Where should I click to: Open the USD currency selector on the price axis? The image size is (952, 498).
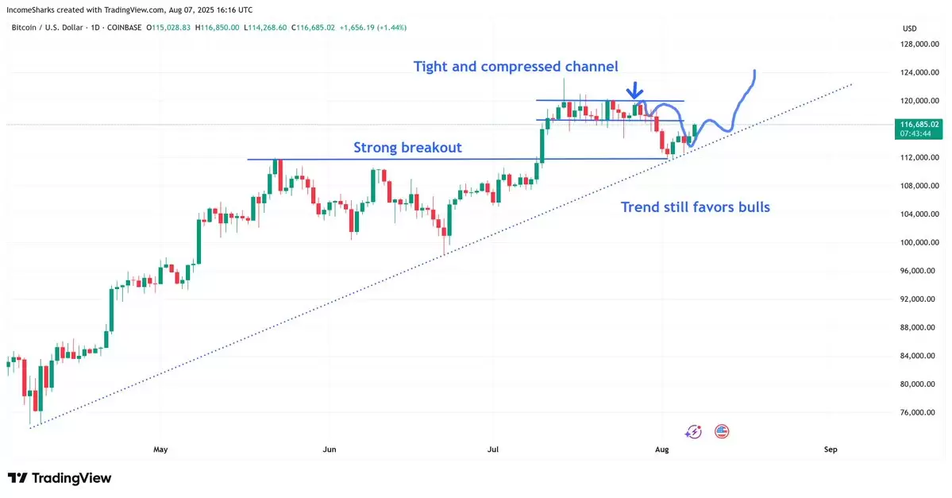click(909, 29)
